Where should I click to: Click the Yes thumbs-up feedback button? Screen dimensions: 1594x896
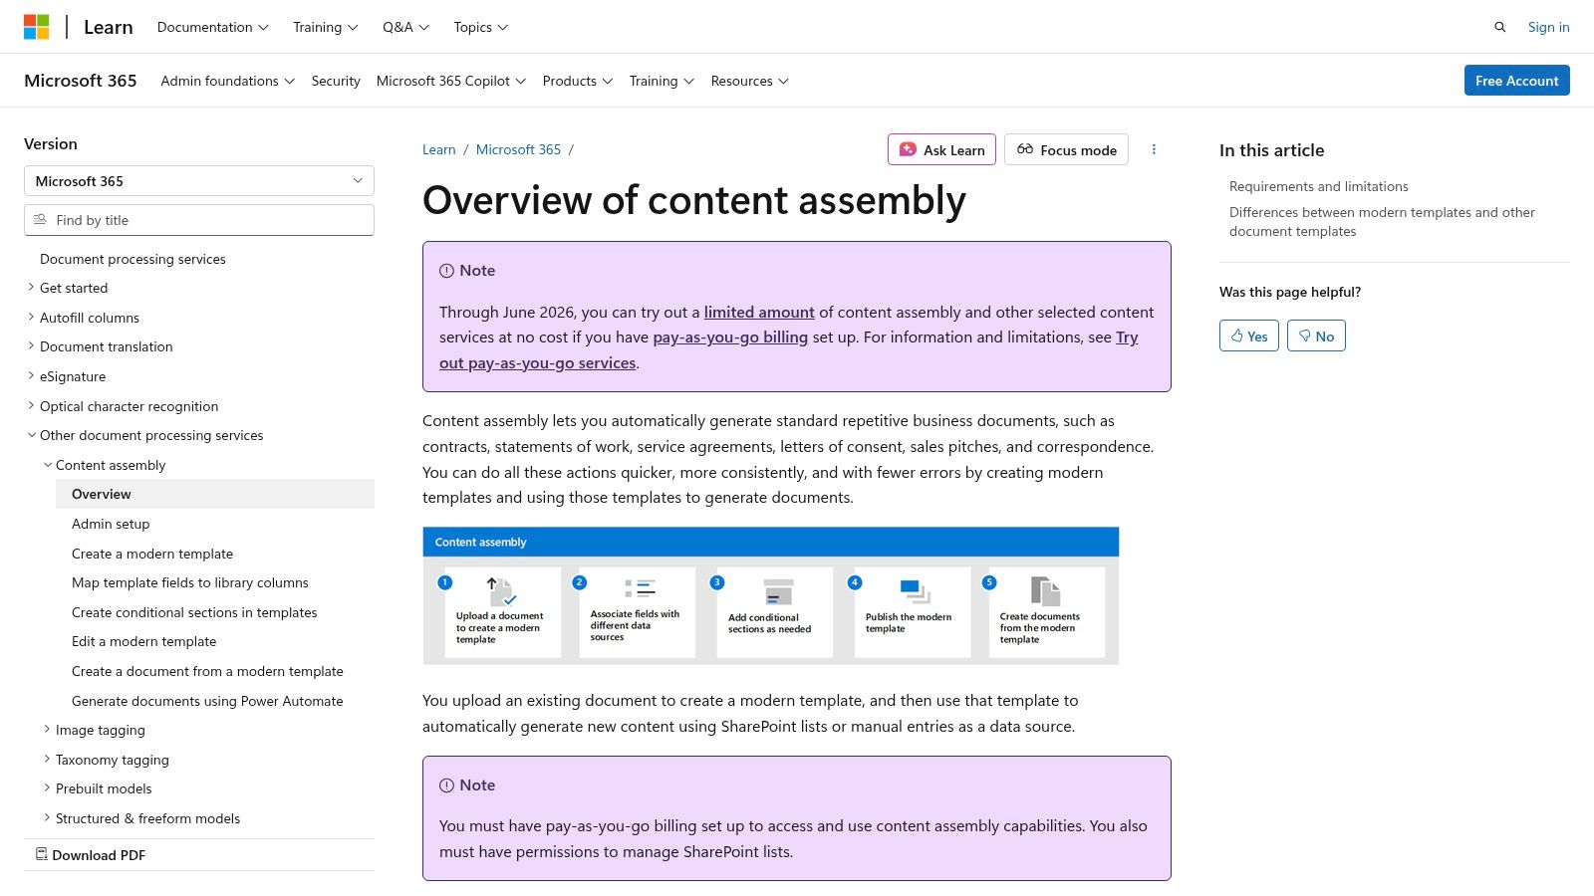1248,336
